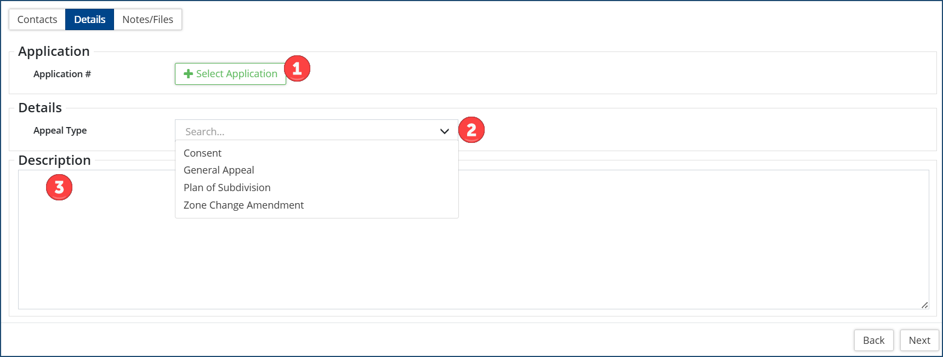Click the red step 3 marker

pos(59,187)
